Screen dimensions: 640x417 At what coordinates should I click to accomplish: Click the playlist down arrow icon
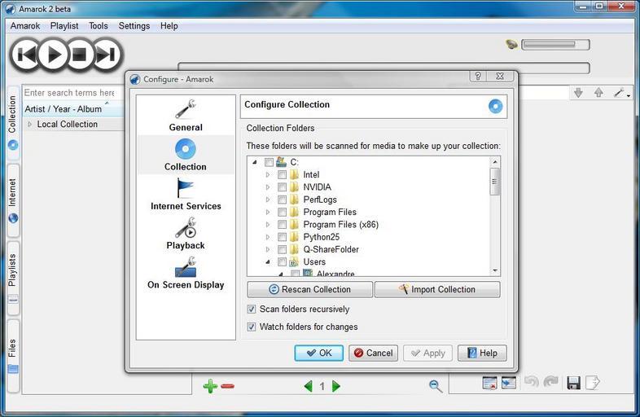[x=578, y=93]
